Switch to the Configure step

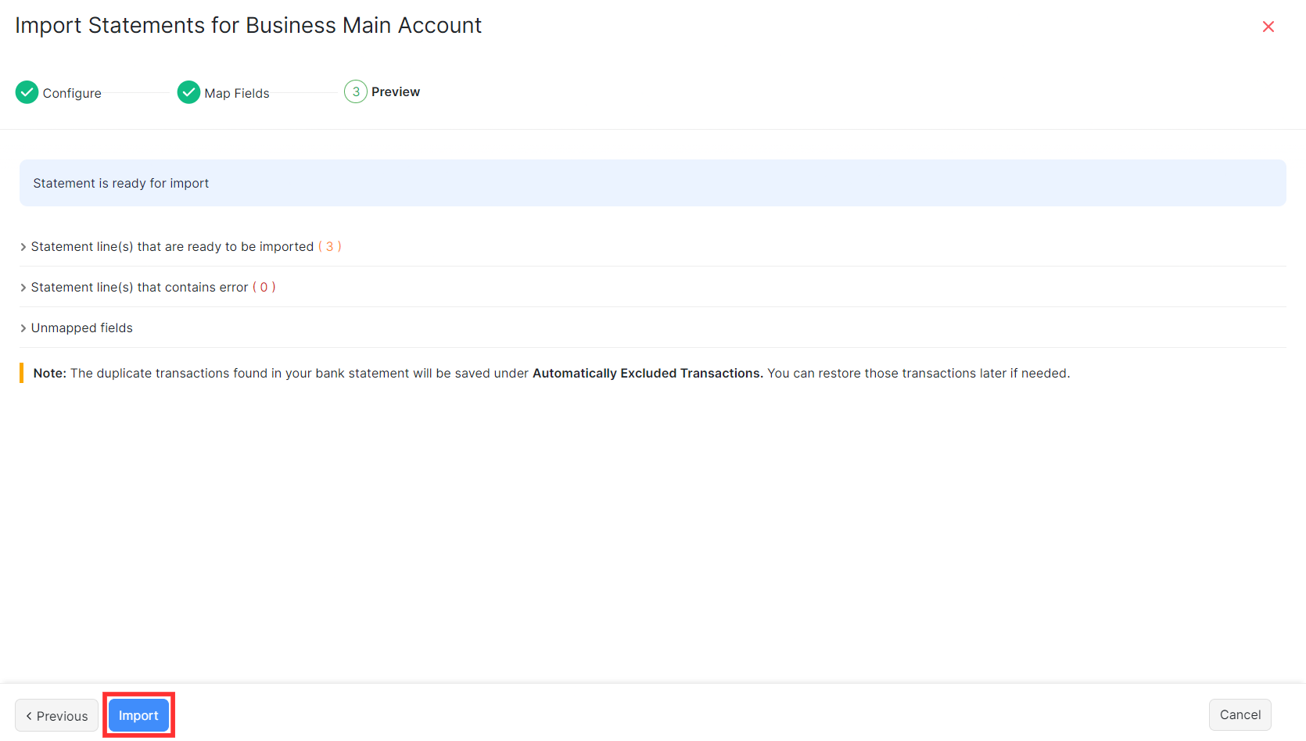[x=74, y=92]
